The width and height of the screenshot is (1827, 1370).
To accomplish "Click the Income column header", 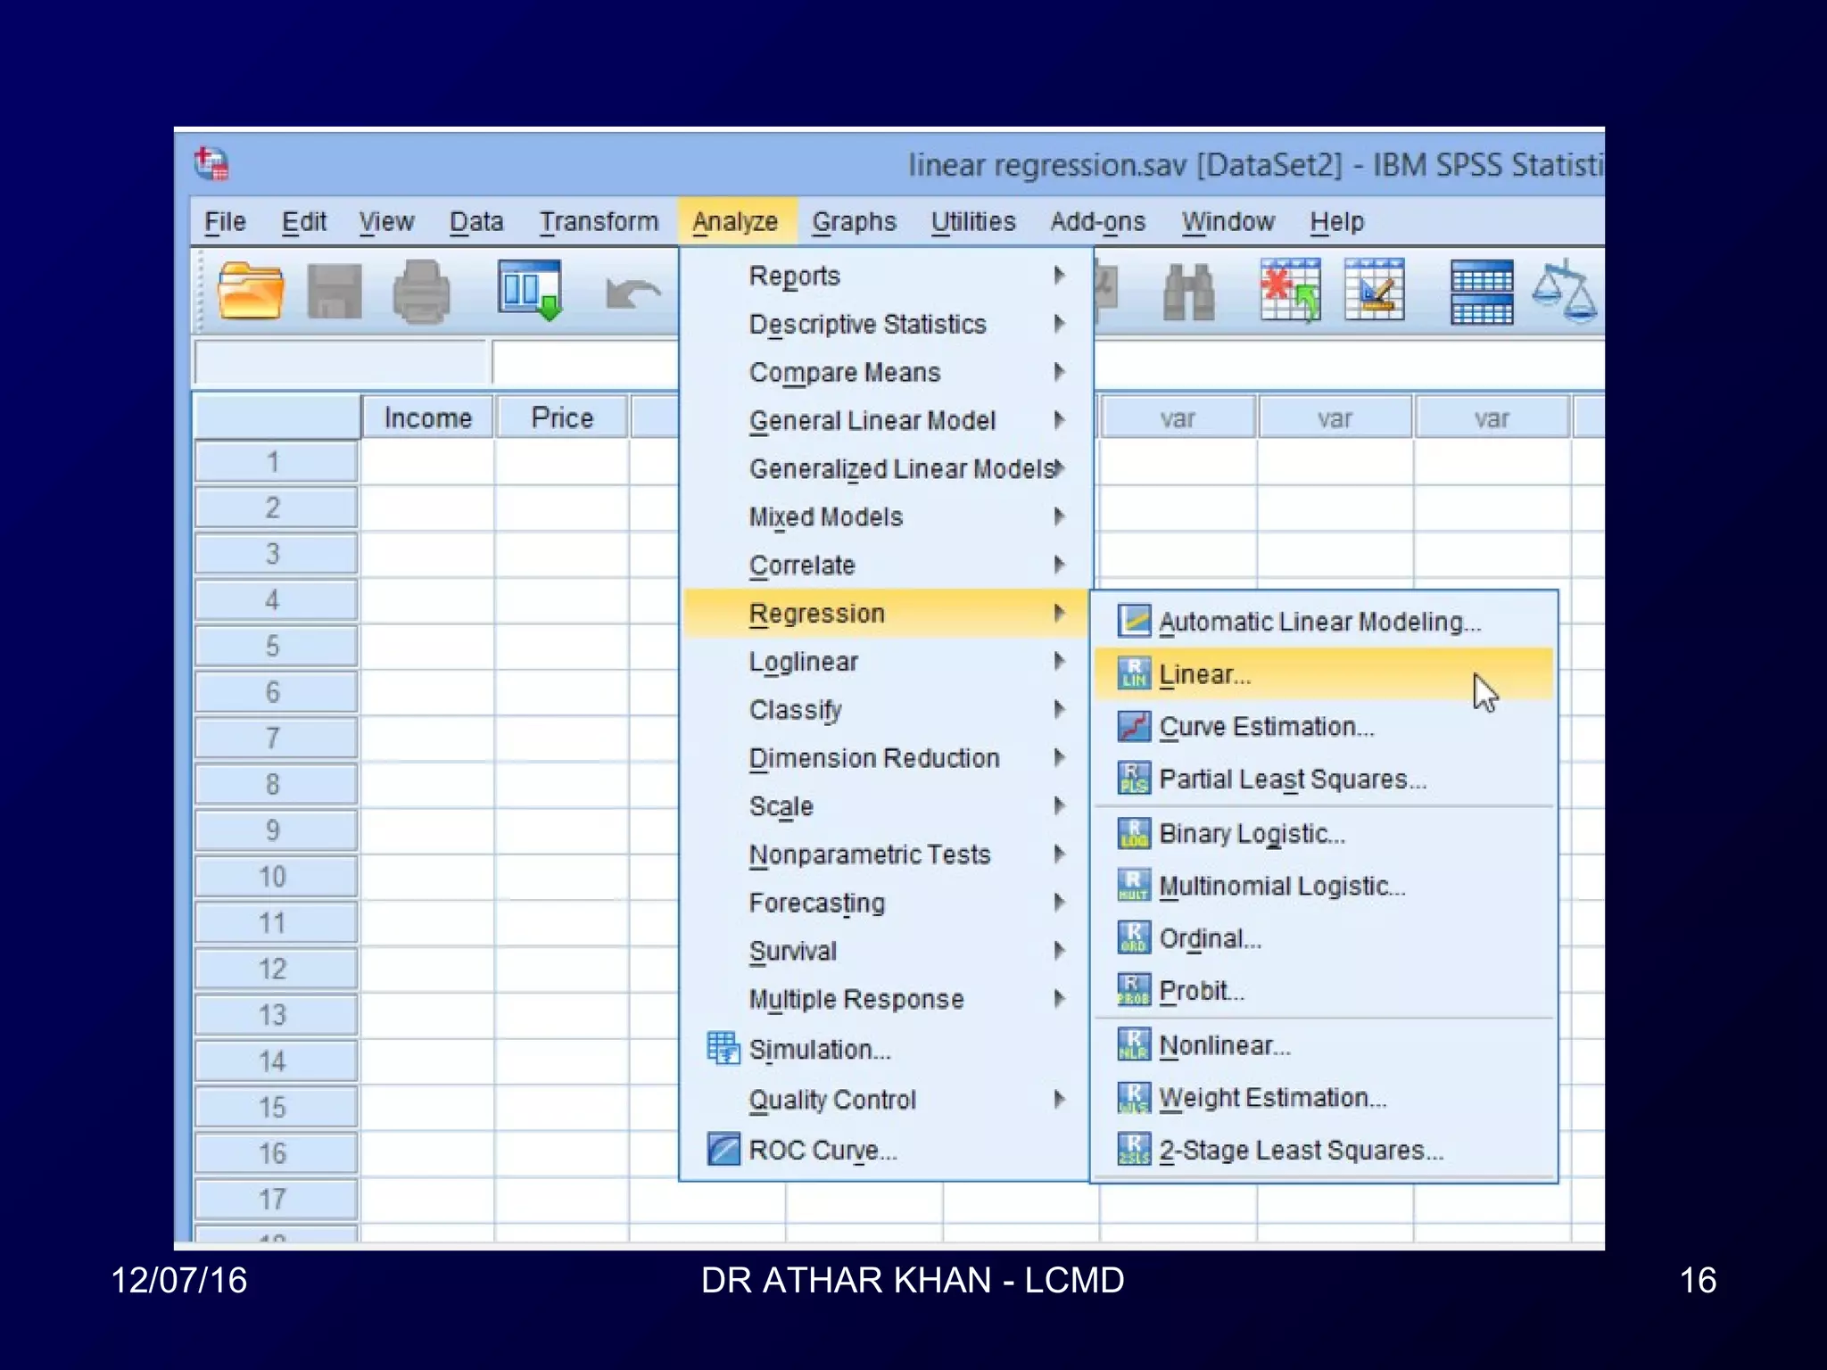I will 427,417.
